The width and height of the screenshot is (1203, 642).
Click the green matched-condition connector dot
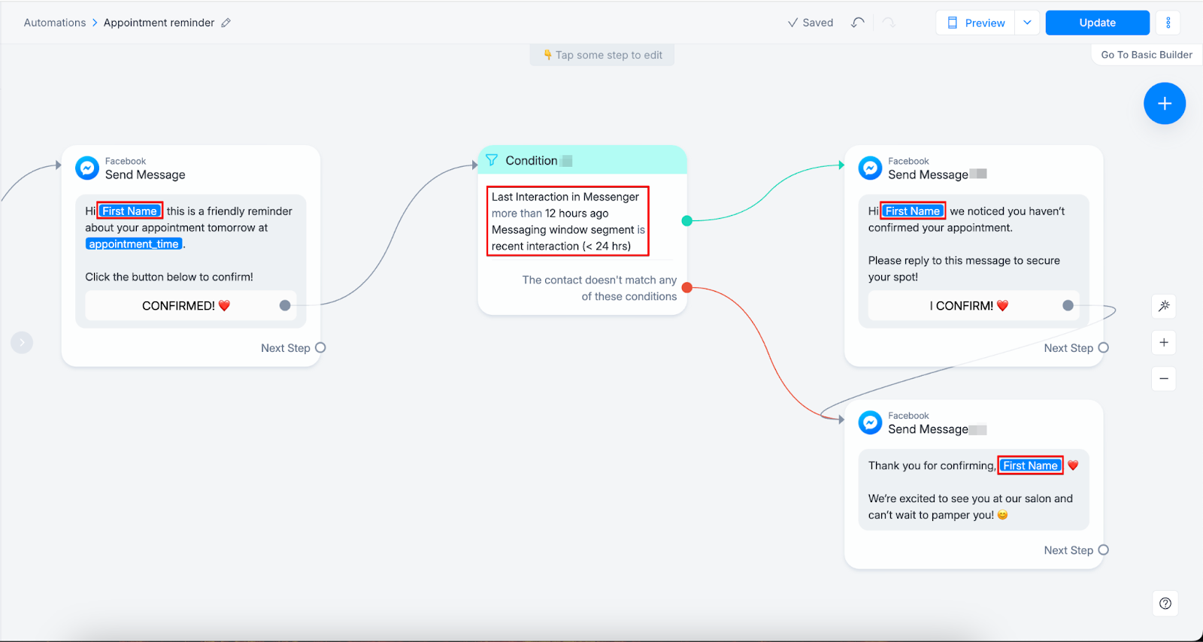686,221
